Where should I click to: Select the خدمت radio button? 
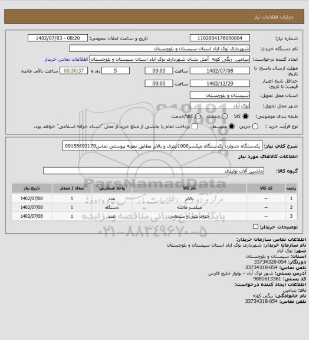[225, 116]
